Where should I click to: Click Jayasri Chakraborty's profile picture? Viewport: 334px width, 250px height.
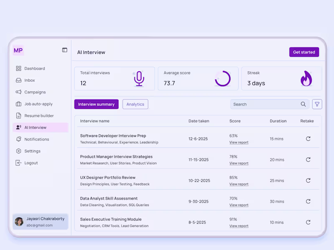[19, 221]
